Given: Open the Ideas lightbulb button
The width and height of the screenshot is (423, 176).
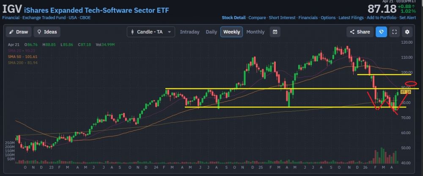Looking at the screenshot, I should click(x=47, y=32).
